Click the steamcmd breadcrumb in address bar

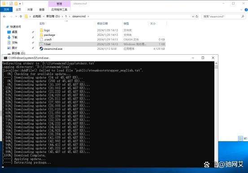tap(79, 16)
